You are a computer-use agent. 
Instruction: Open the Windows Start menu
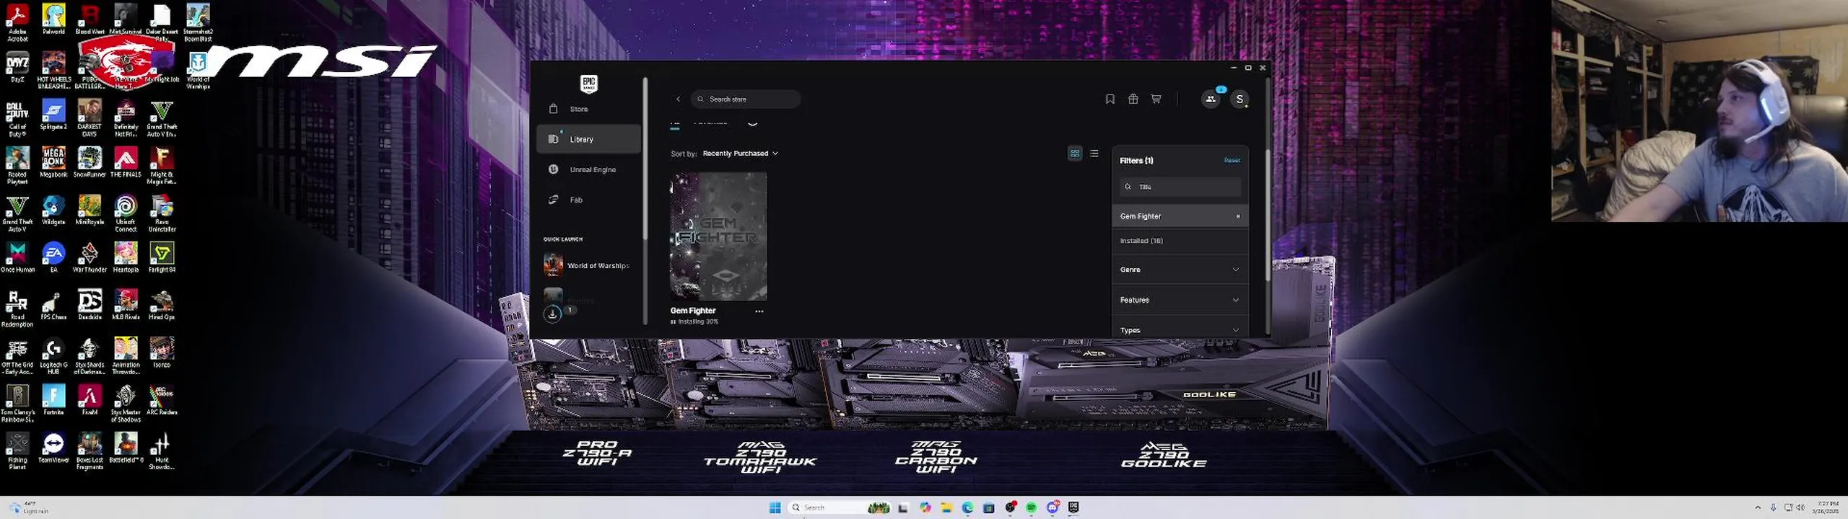point(775,507)
